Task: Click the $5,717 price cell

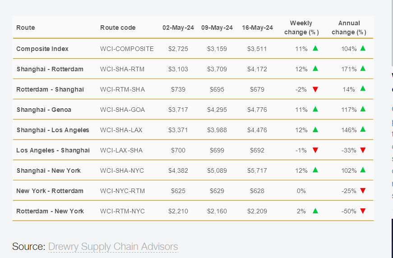Action: [257, 170]
